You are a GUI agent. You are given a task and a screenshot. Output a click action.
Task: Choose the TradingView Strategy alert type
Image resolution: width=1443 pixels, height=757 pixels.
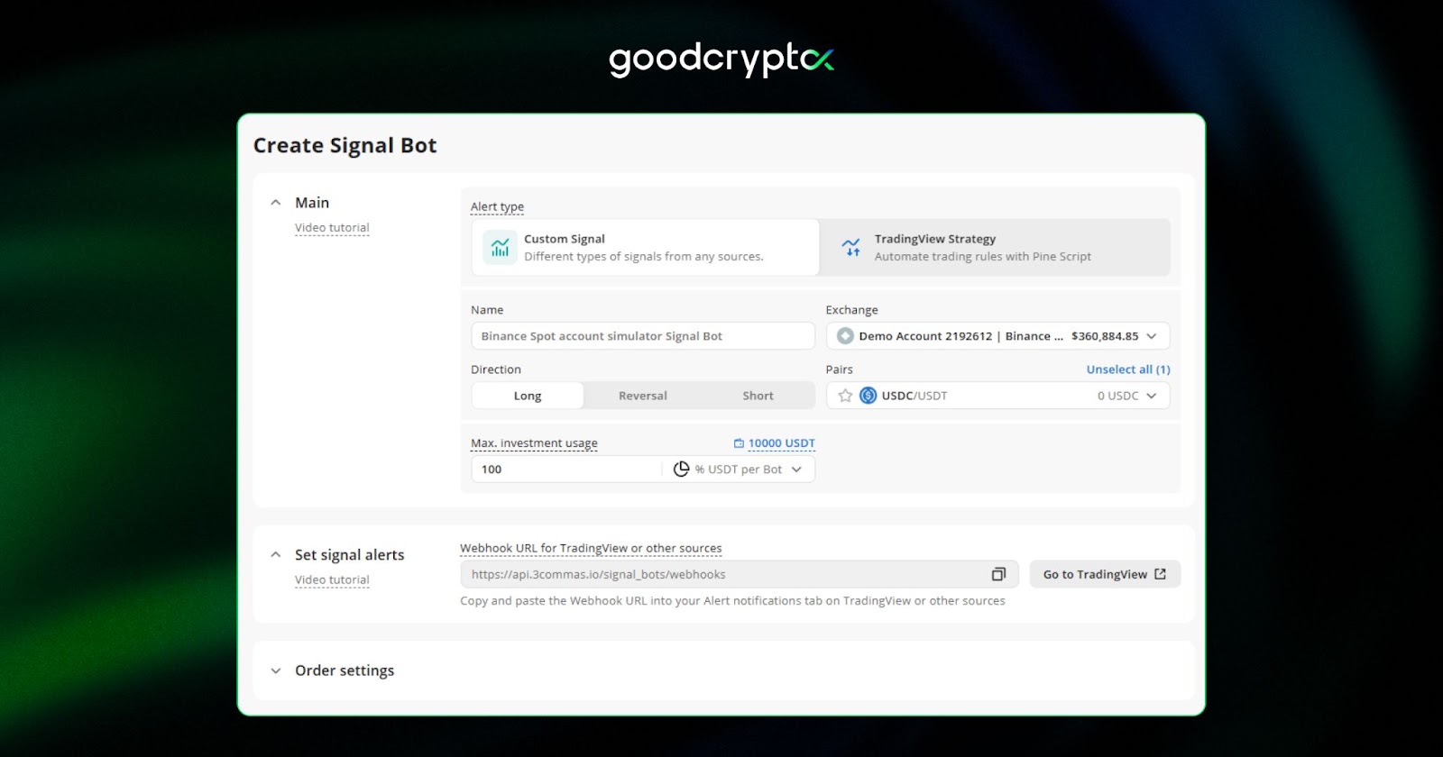pos(994,248)
